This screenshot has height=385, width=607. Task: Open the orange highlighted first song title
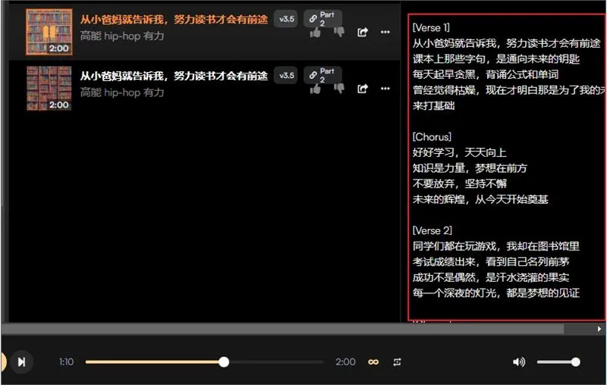tap(174, 19)
